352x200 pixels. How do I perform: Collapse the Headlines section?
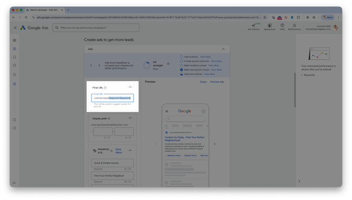point(130,150)
